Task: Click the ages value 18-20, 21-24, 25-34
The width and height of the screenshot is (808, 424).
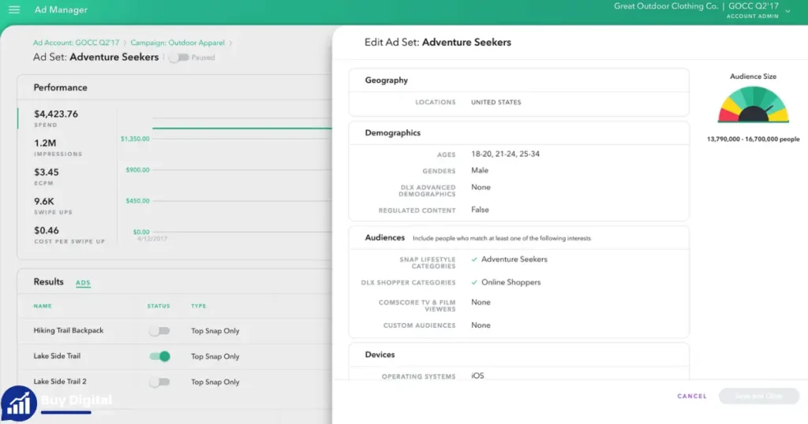Action: pos(505,154)
